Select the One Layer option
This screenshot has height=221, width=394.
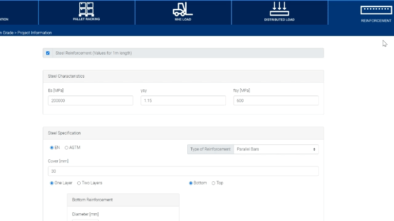51,182
